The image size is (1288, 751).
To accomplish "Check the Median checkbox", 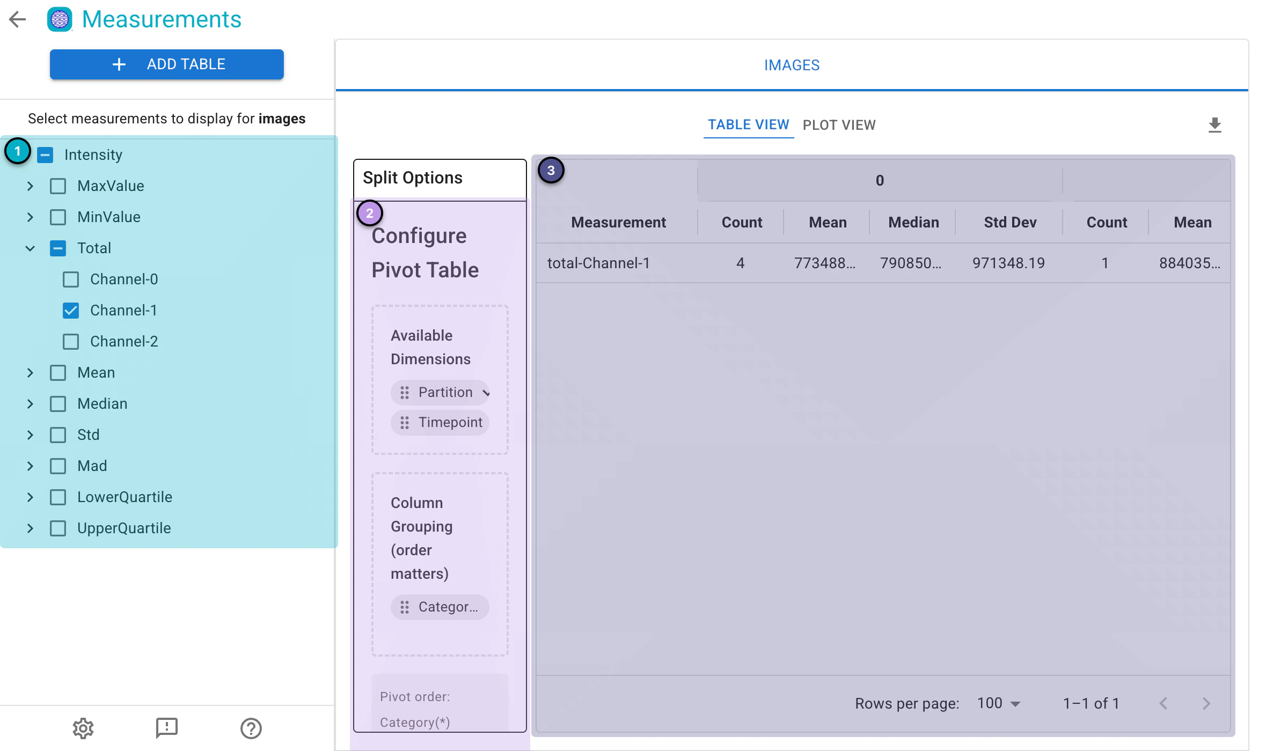I will point(58,404).
